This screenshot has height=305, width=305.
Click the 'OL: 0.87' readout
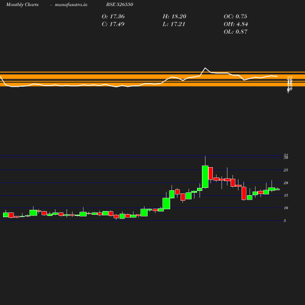[235, 32]
